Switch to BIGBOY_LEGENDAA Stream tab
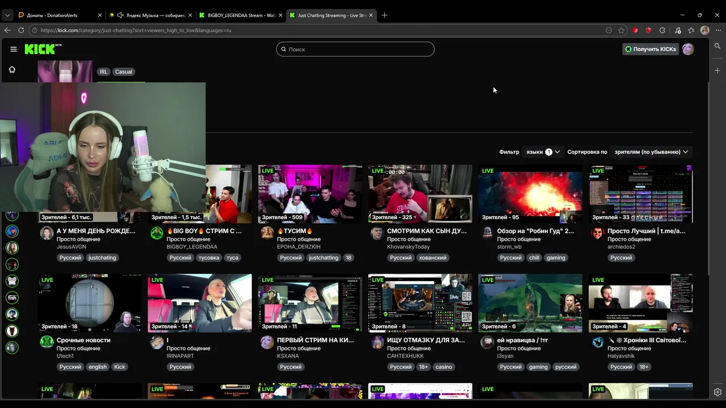The width and height of the screenshot is (726, 408). pos(240,15)
